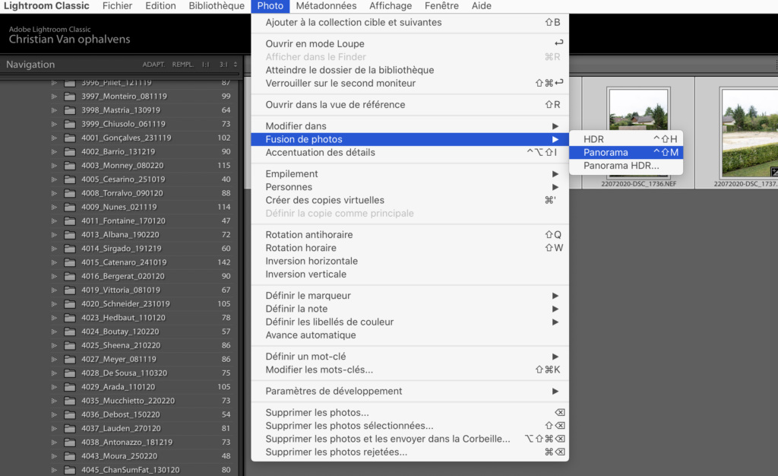
Task: Expand Définir un mot-clé submenu
Action: [x=410, y=357]
